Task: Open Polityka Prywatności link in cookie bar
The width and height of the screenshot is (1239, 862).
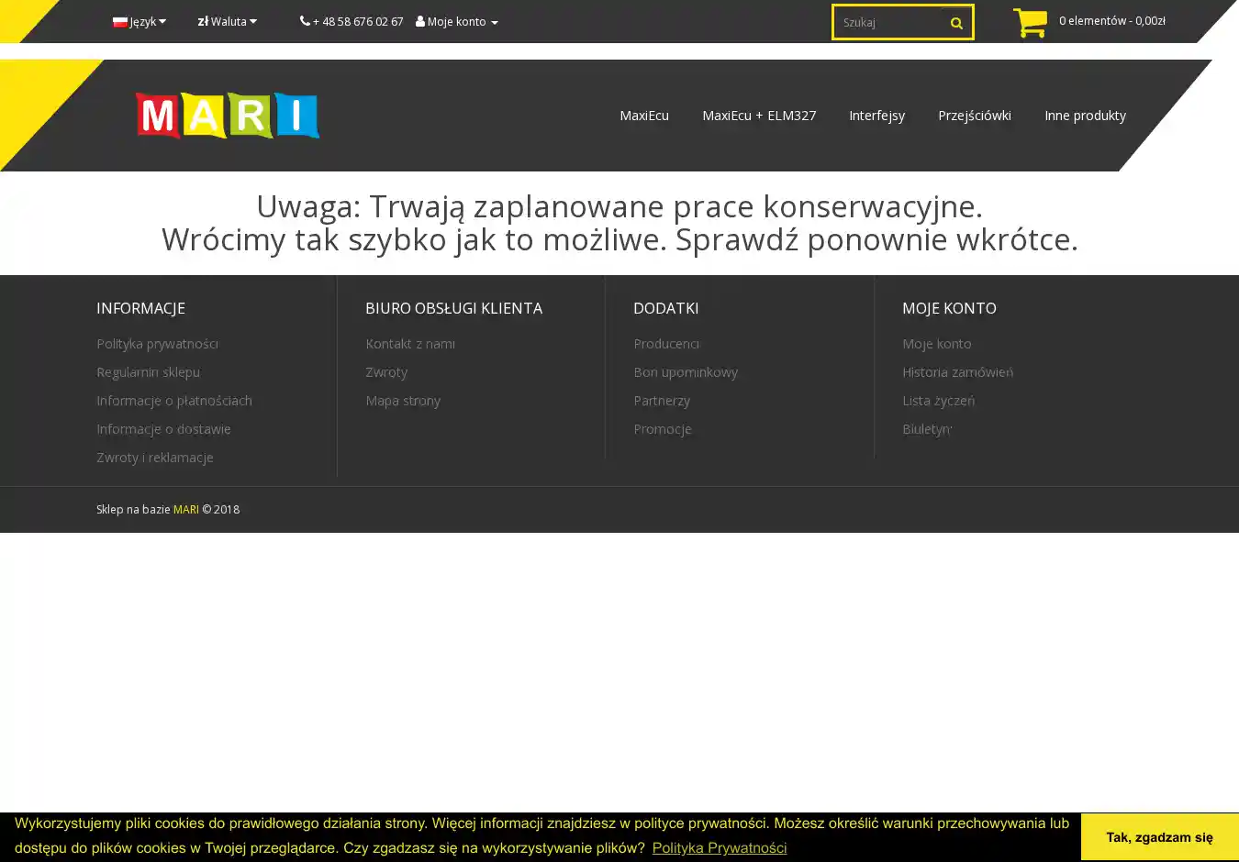Action: [x=719, y=848]
